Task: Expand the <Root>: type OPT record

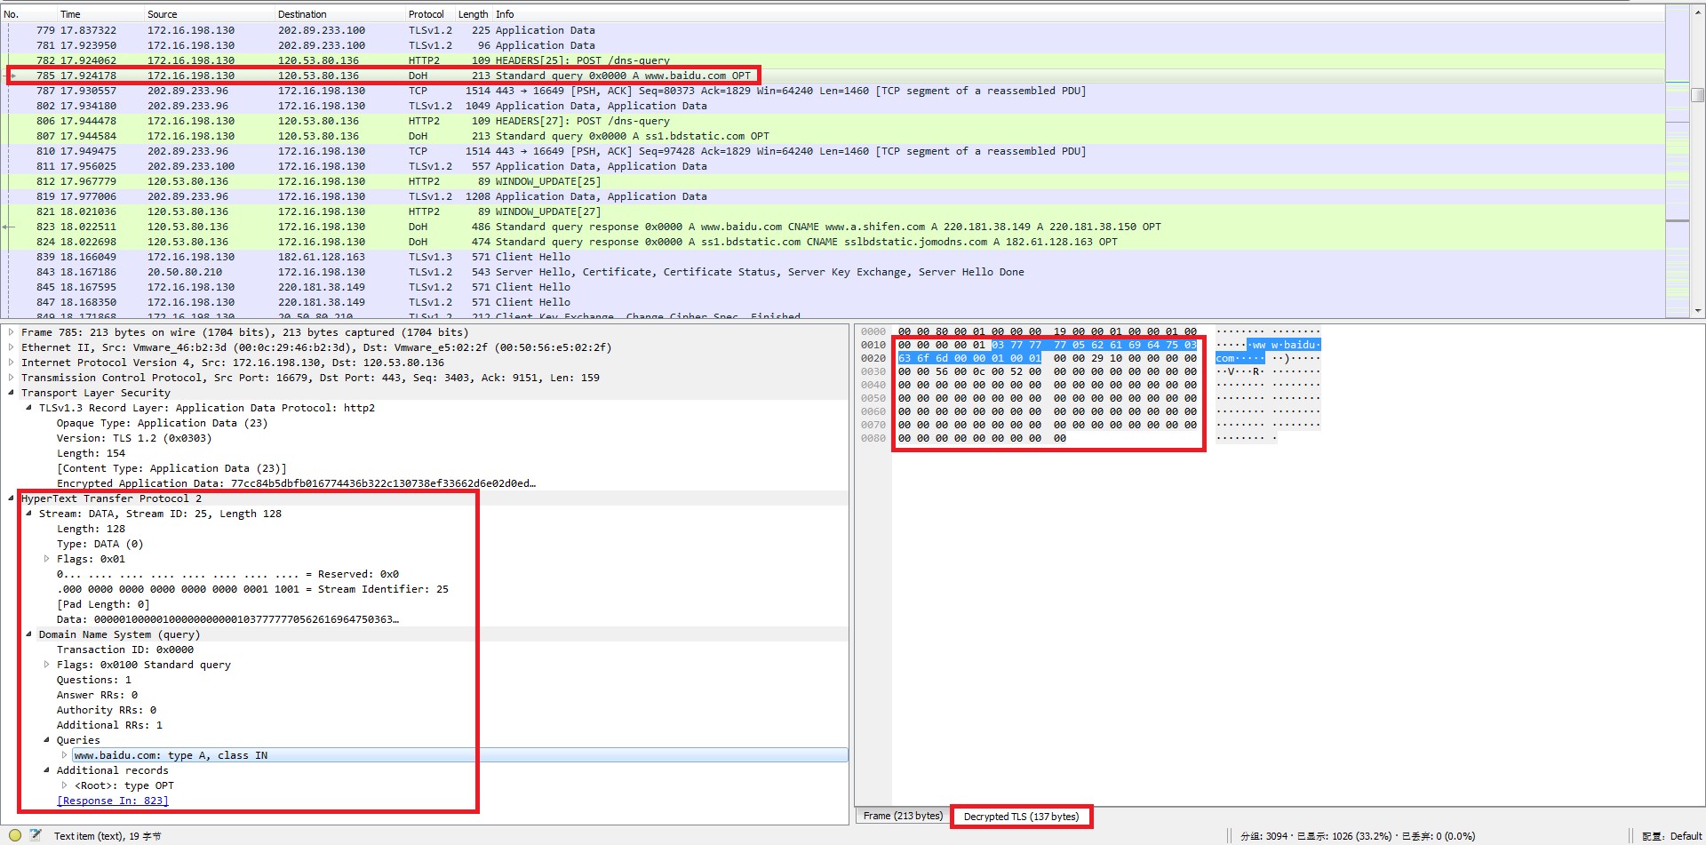Action: pos(65,785)
